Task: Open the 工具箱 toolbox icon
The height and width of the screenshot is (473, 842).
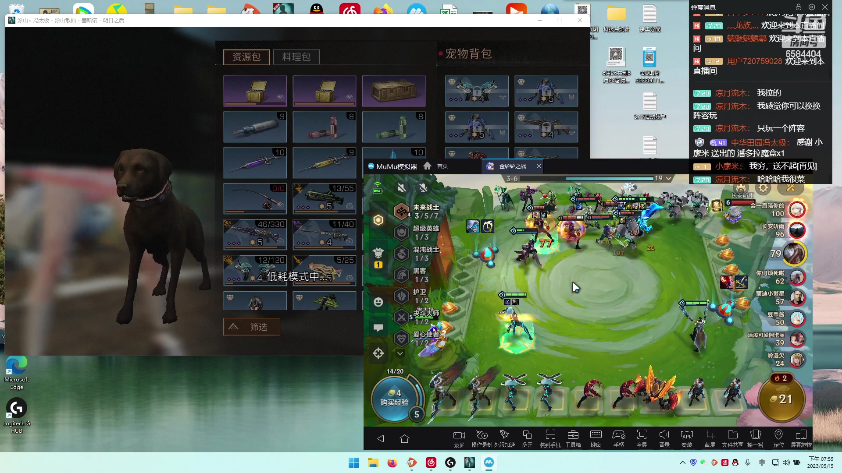Action: 573,435
